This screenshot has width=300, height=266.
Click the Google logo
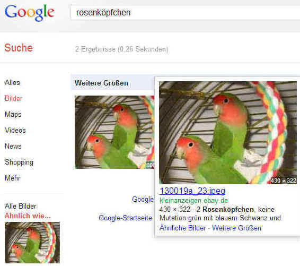click(x=30, y=13)
